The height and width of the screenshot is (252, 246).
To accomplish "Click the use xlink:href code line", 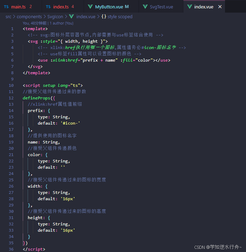I will click(104, 60).
